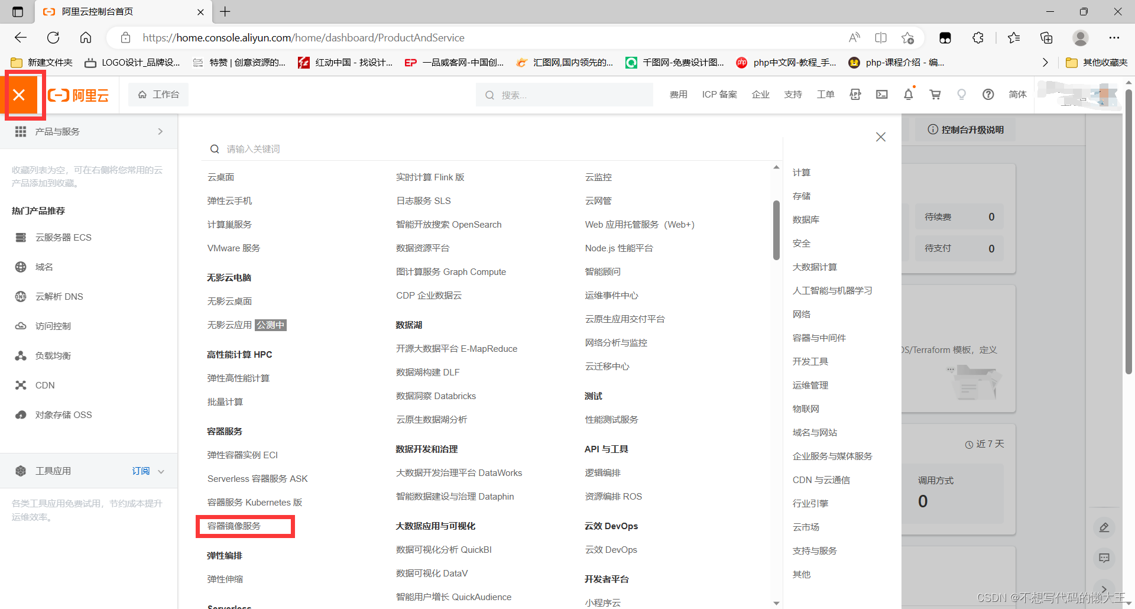Click the 访问控制 cloud icon
Image resolution: width=1135 pixels, height=609 pixels.
[21, 326]
